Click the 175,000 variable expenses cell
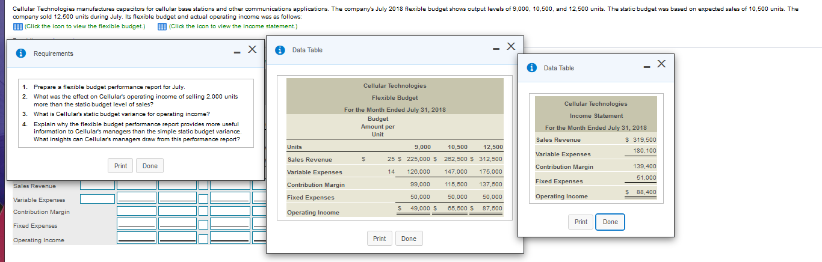 point(490,172)
